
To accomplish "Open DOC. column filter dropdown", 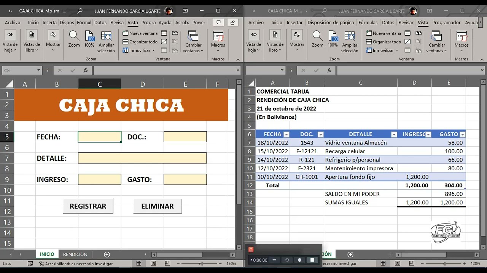I will (320, 135).
